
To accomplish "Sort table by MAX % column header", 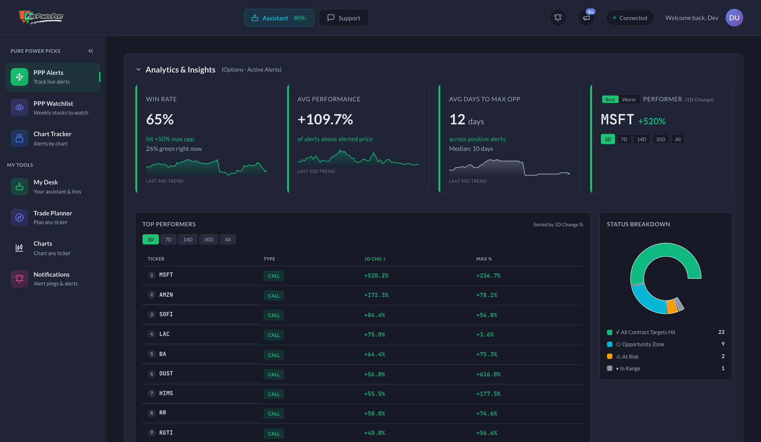I will click(484, 258).
